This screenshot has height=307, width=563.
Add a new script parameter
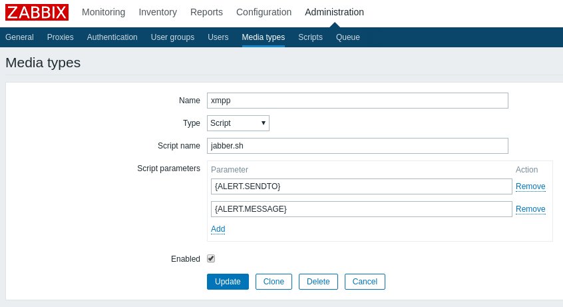click(218, 229)
